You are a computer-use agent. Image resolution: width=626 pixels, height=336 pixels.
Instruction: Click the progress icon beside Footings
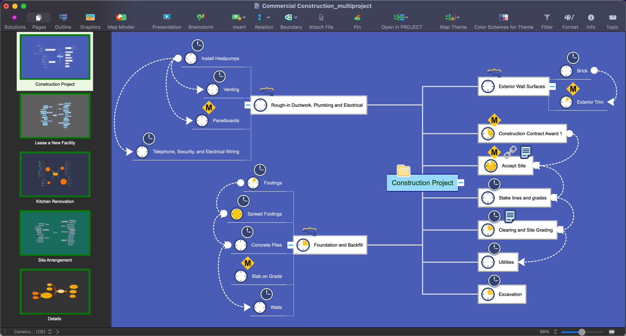click(x=253, y=183)
